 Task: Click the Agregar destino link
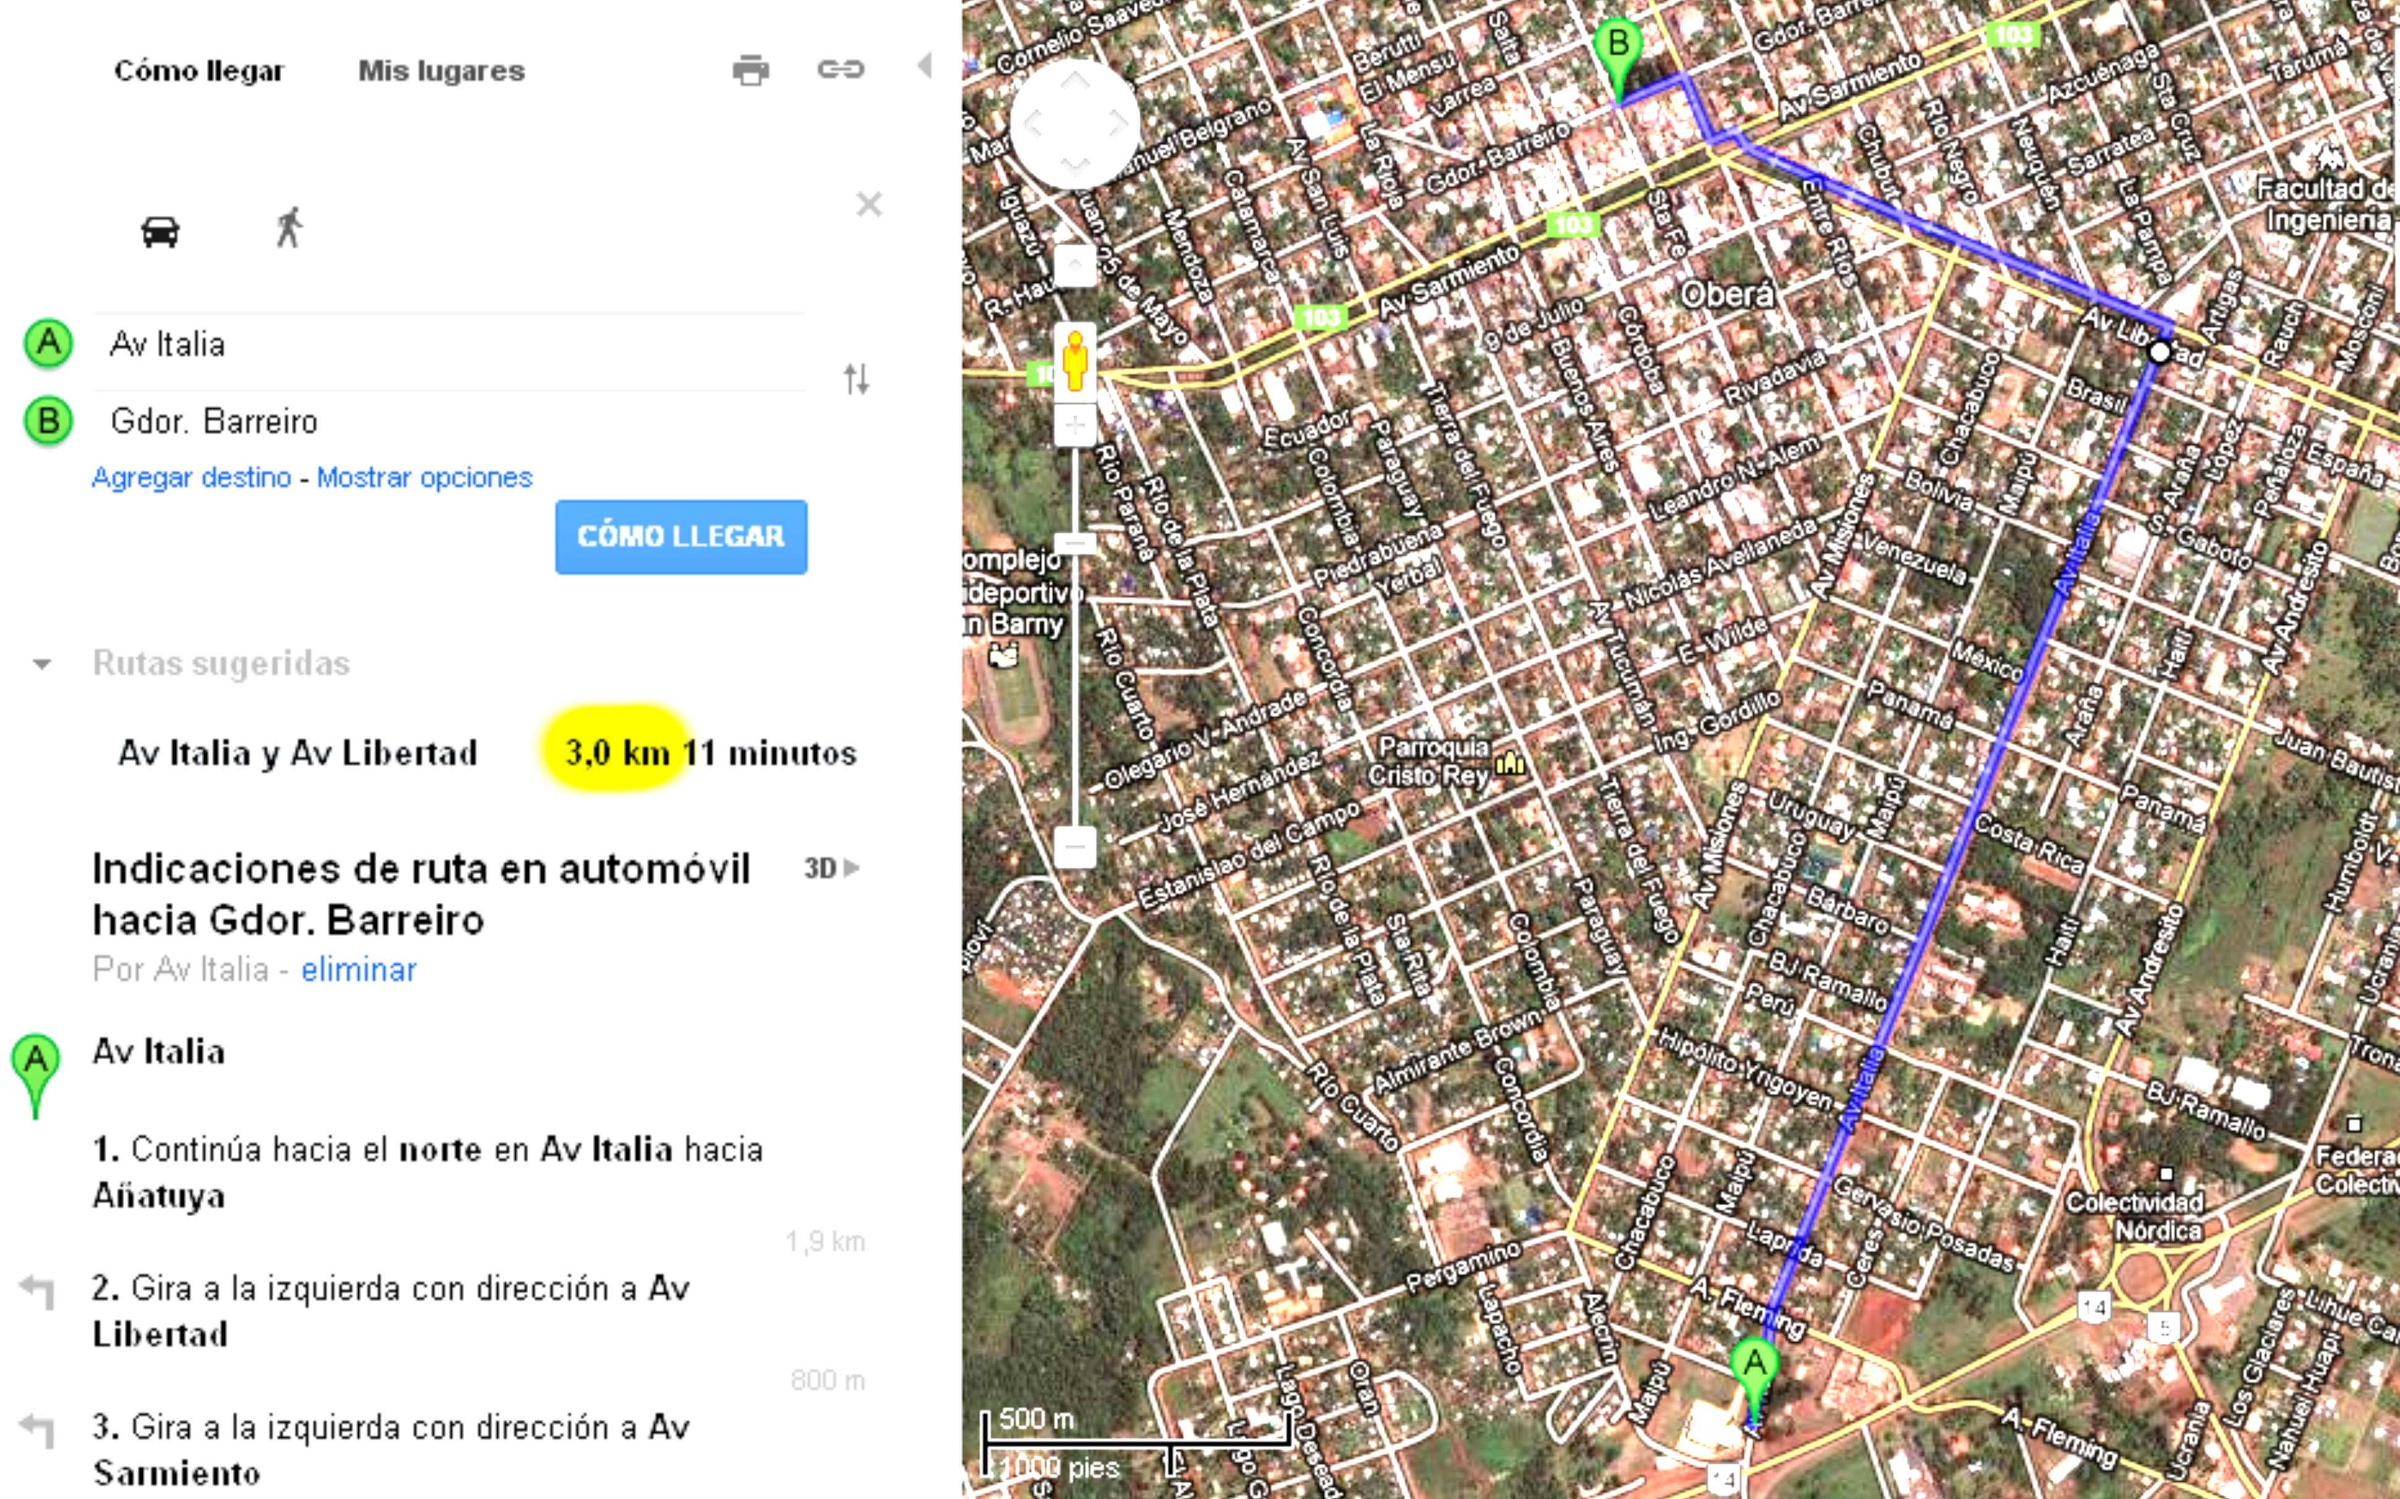192,478
